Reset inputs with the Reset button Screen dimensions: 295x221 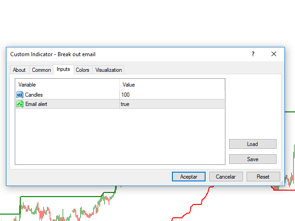point(263,177)
